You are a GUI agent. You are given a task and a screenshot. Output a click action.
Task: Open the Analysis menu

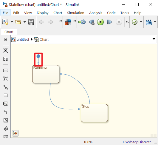coord(95,13)
